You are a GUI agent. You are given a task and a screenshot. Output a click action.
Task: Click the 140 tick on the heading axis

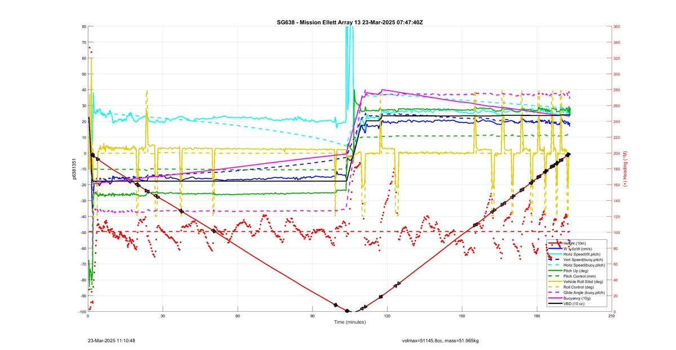(617, 201)
